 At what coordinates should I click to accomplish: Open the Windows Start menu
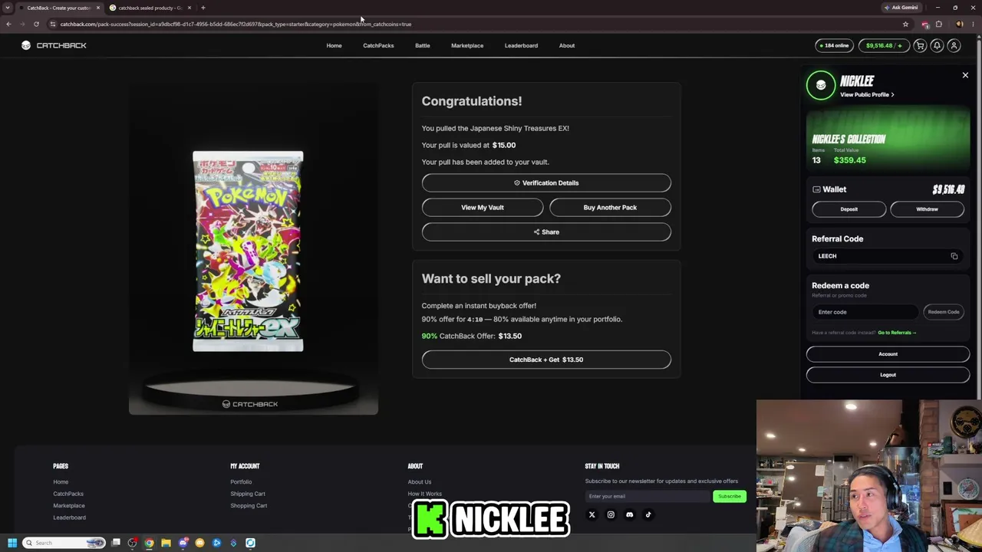[12, 543]
